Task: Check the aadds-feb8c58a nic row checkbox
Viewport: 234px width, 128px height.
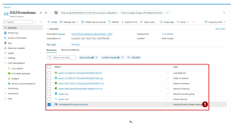Action: pos(49,89)
